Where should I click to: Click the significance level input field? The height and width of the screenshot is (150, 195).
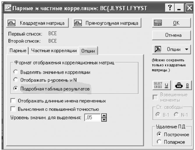click(x=92, y=118)
